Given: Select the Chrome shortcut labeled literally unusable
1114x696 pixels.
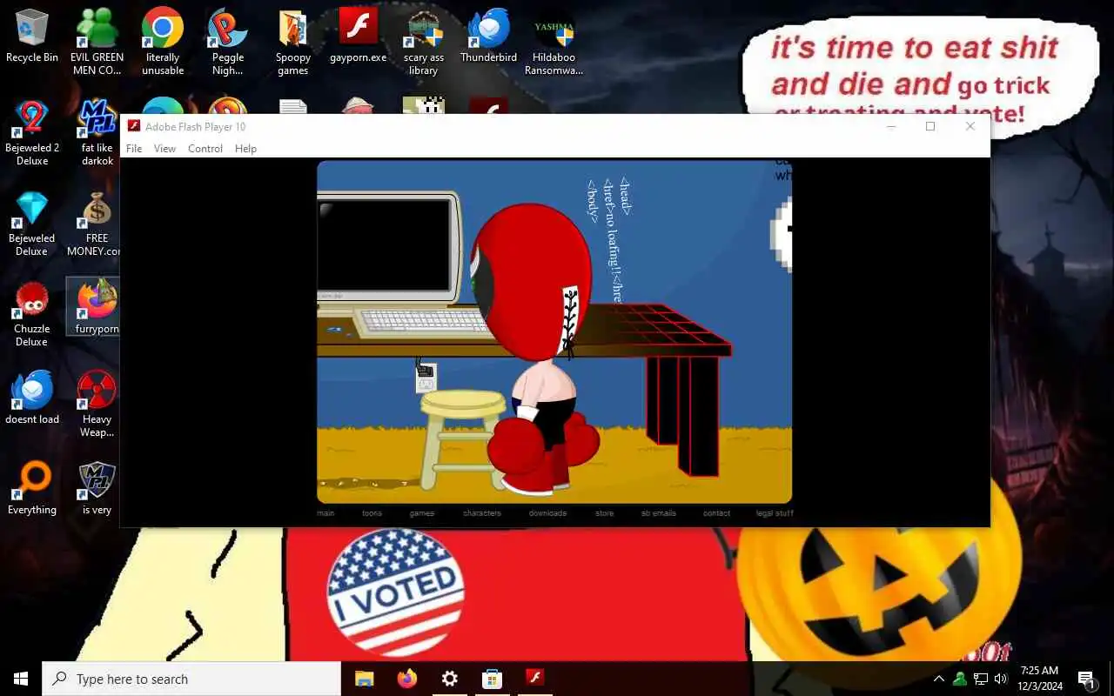Looking at the screenshot, I should coord(163,42).
